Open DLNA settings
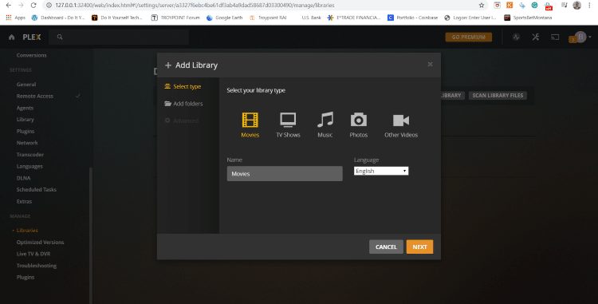The width and height of the screenshot is (598, 304). click(23, 178)
